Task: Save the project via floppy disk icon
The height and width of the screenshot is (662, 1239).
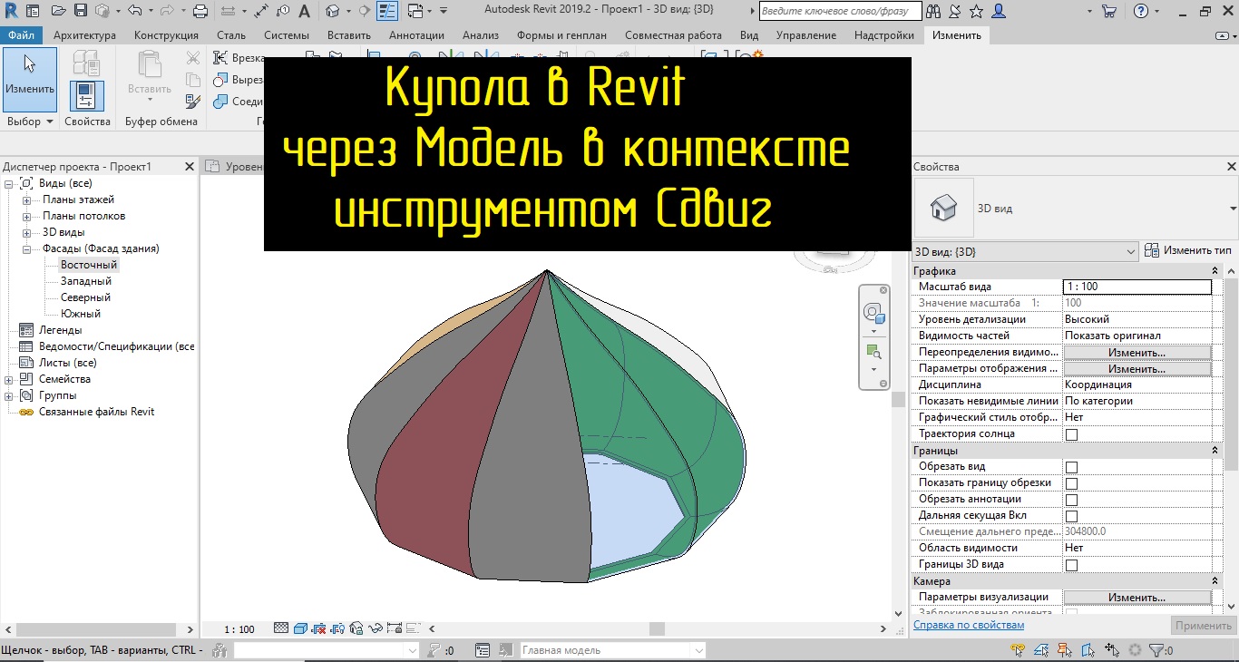Action: click(x=80, y=12)
